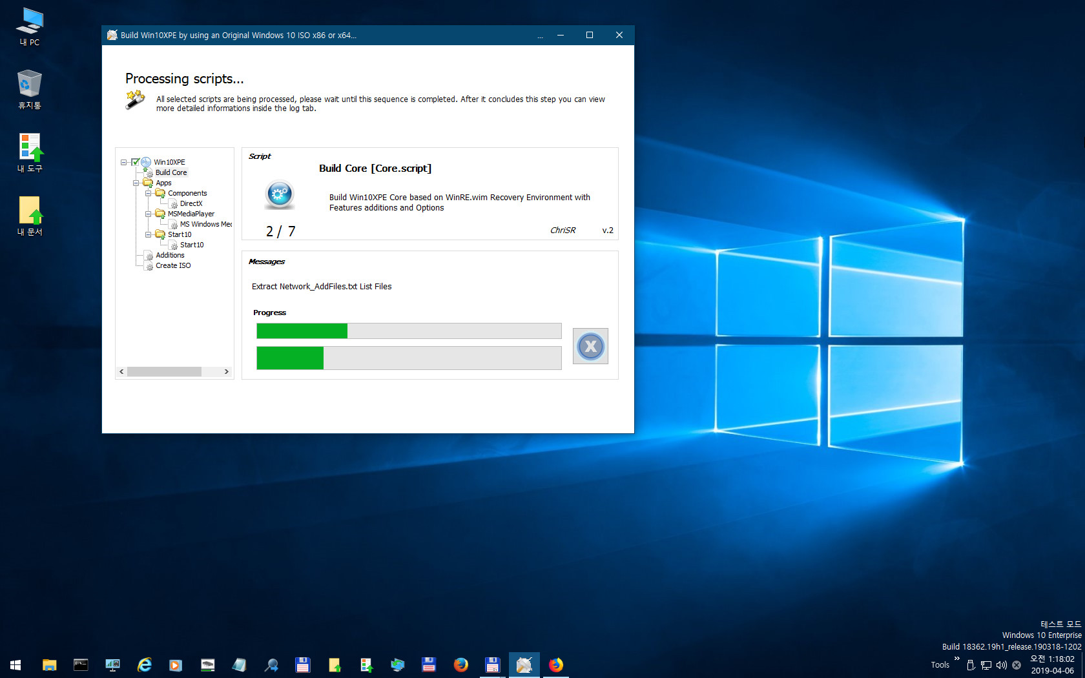Select the Start10 folder in tree
The image size is (1085, 678).
point(180,234)
